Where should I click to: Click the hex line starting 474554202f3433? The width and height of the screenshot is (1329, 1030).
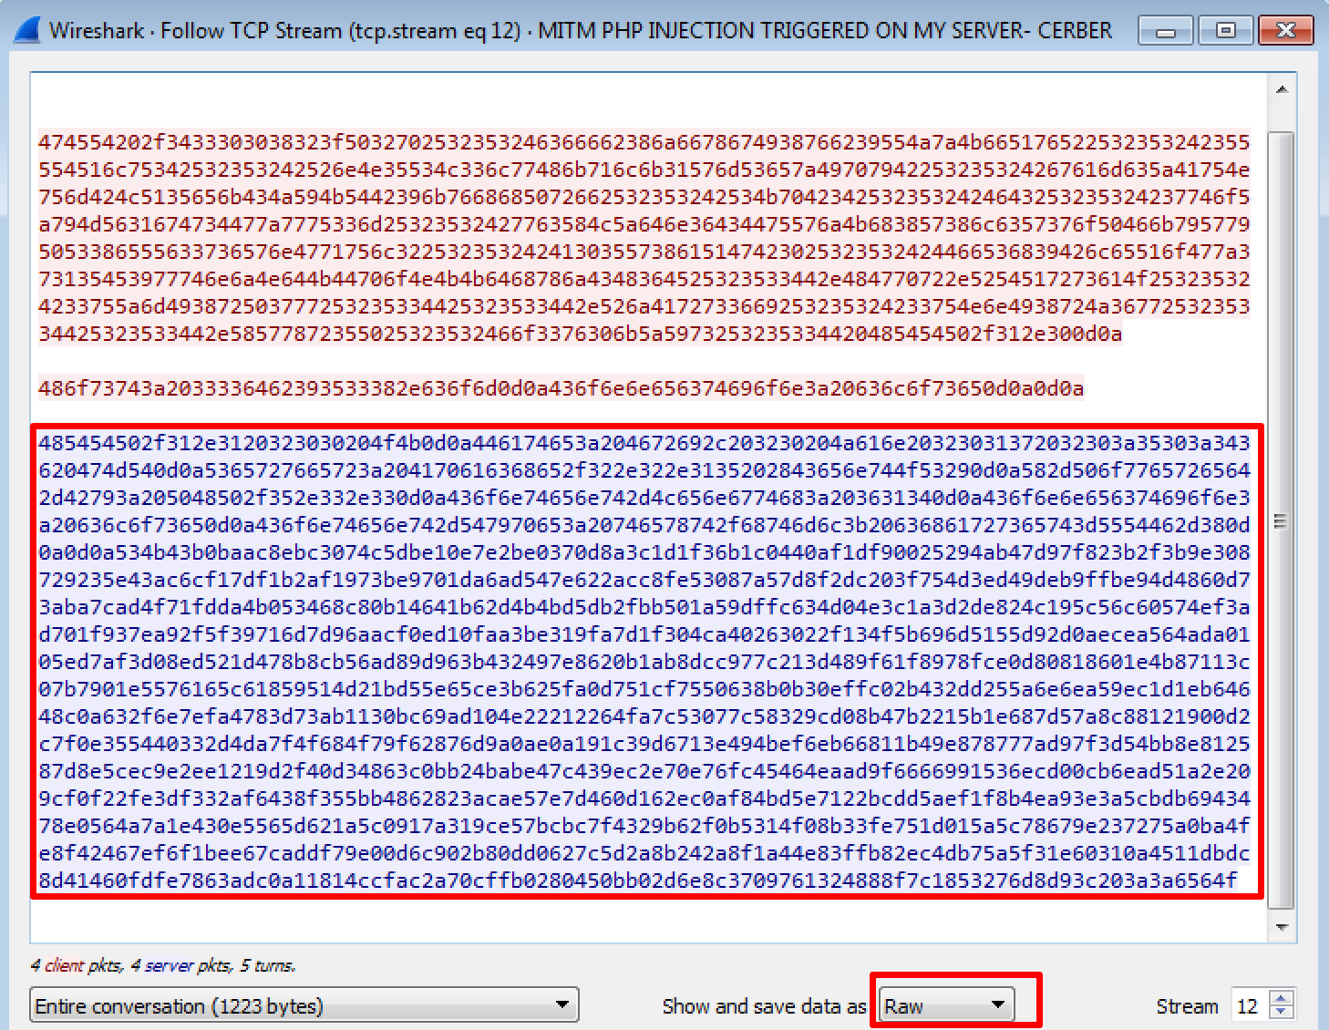[x=644, y=142]
